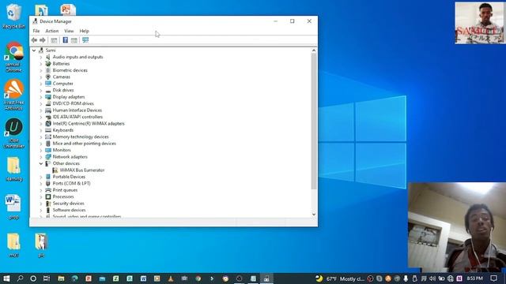Screen dimensions: 506x284
Task: Click the taskbar Search icon
Action: click(20, 278)
